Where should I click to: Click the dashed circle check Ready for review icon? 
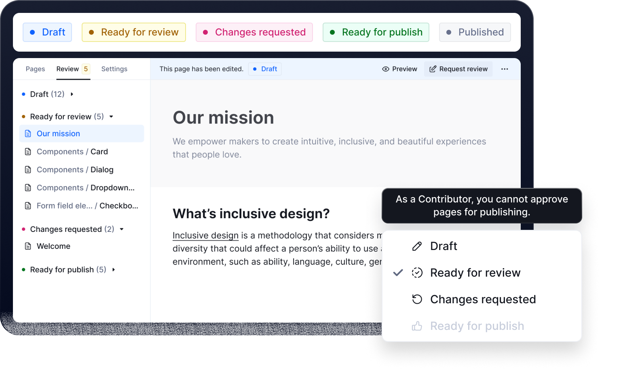pyautogui.click(x=417, y=273)
